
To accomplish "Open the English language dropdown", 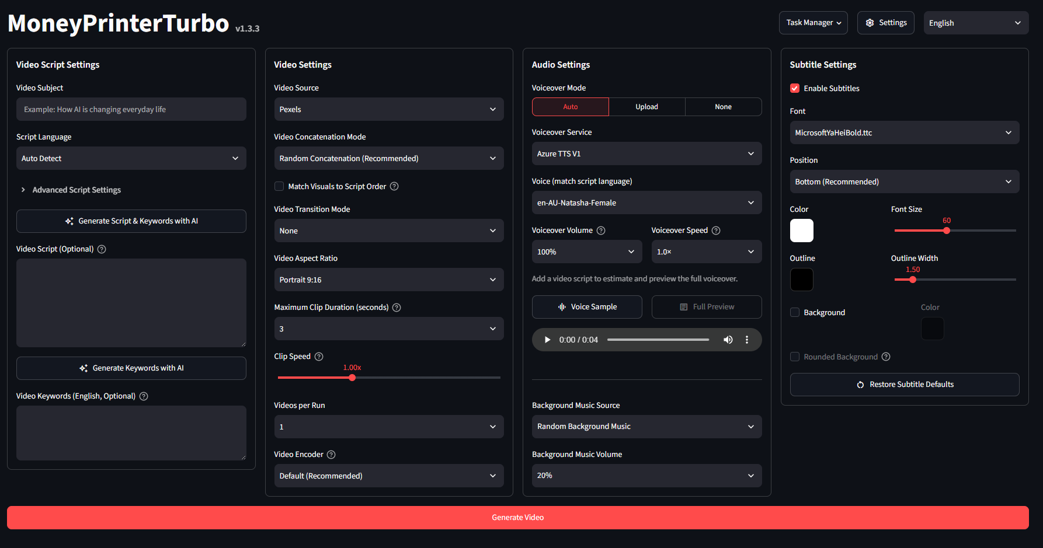I will point(976,23).
